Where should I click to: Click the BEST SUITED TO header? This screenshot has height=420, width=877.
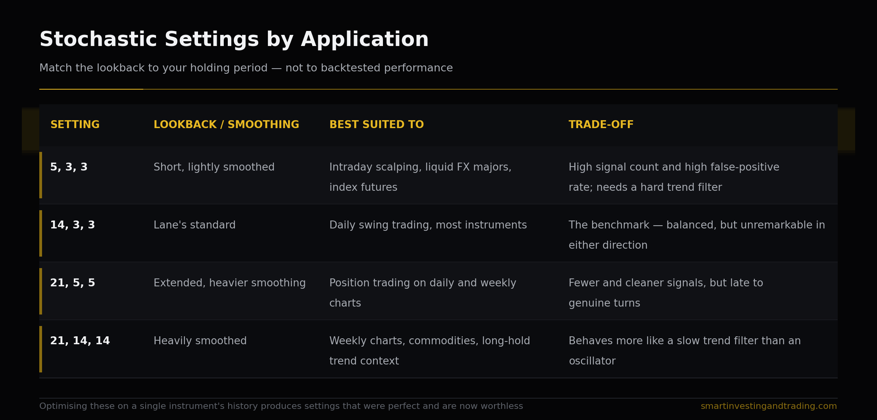(377, 125)
